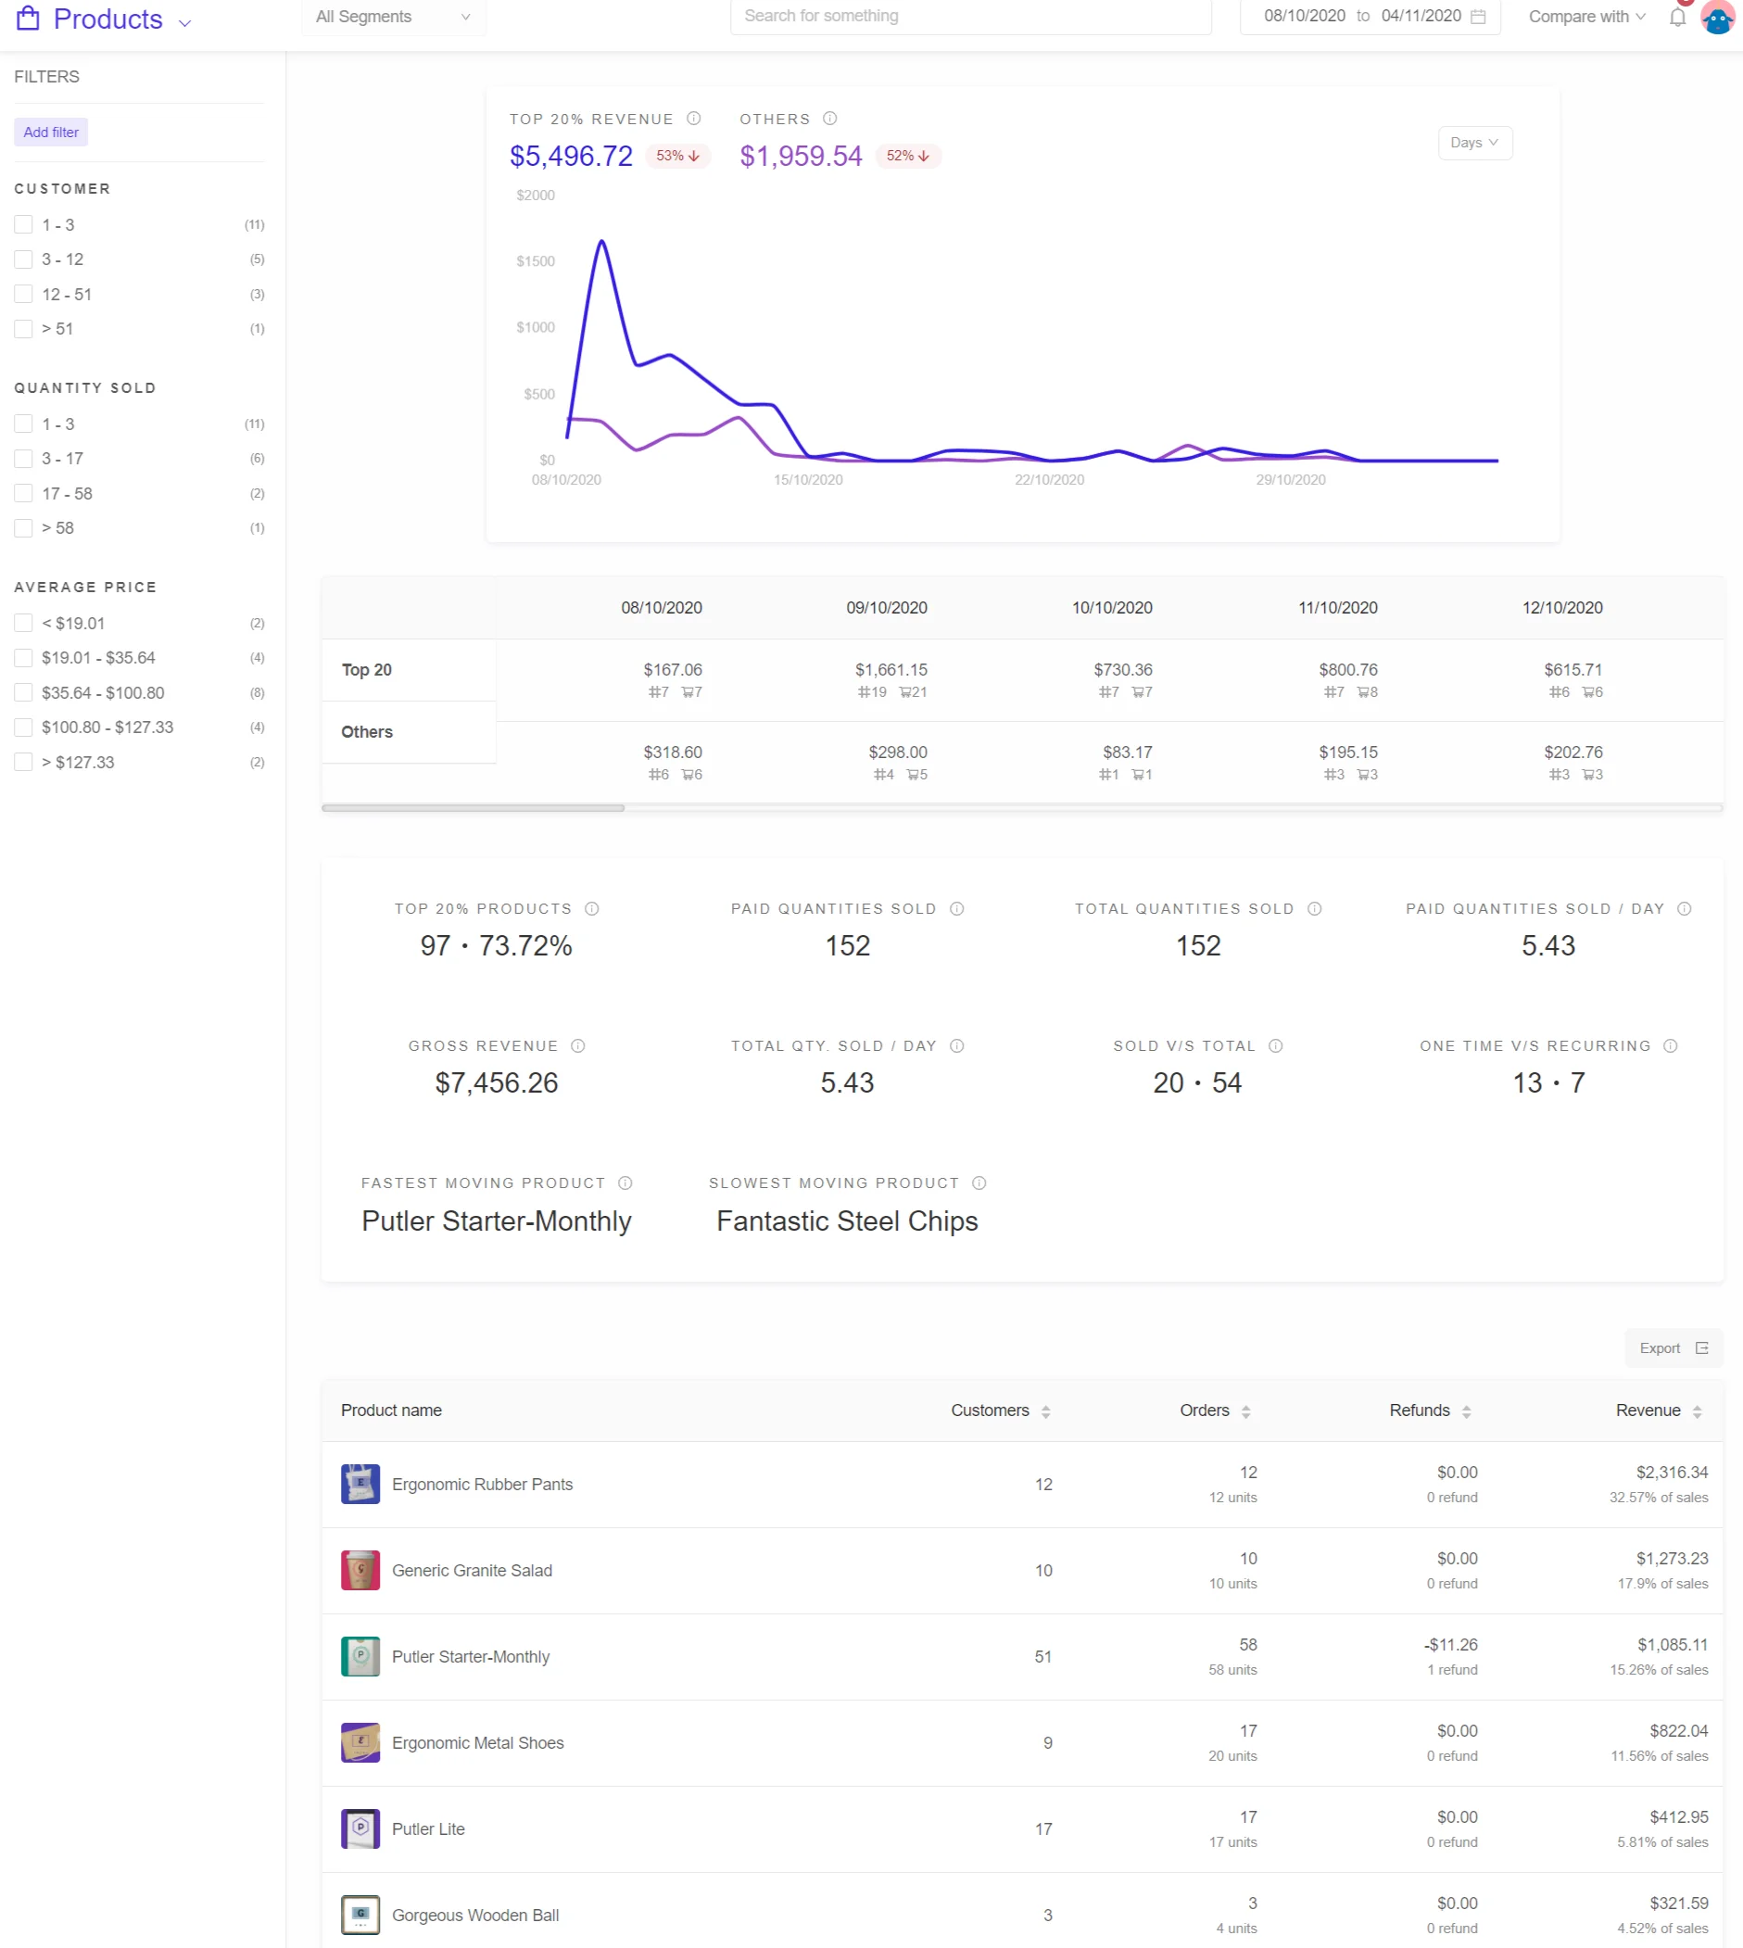Click the start date 08/10/2020 field
1743x1948 pixels.
1305,17
